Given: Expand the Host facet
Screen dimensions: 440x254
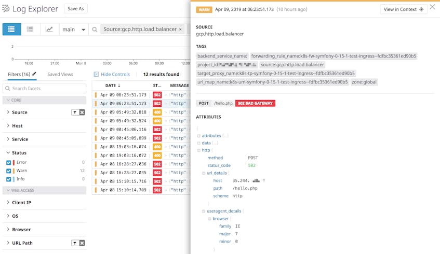Looking at the screenshot, I should pos(8,125).
